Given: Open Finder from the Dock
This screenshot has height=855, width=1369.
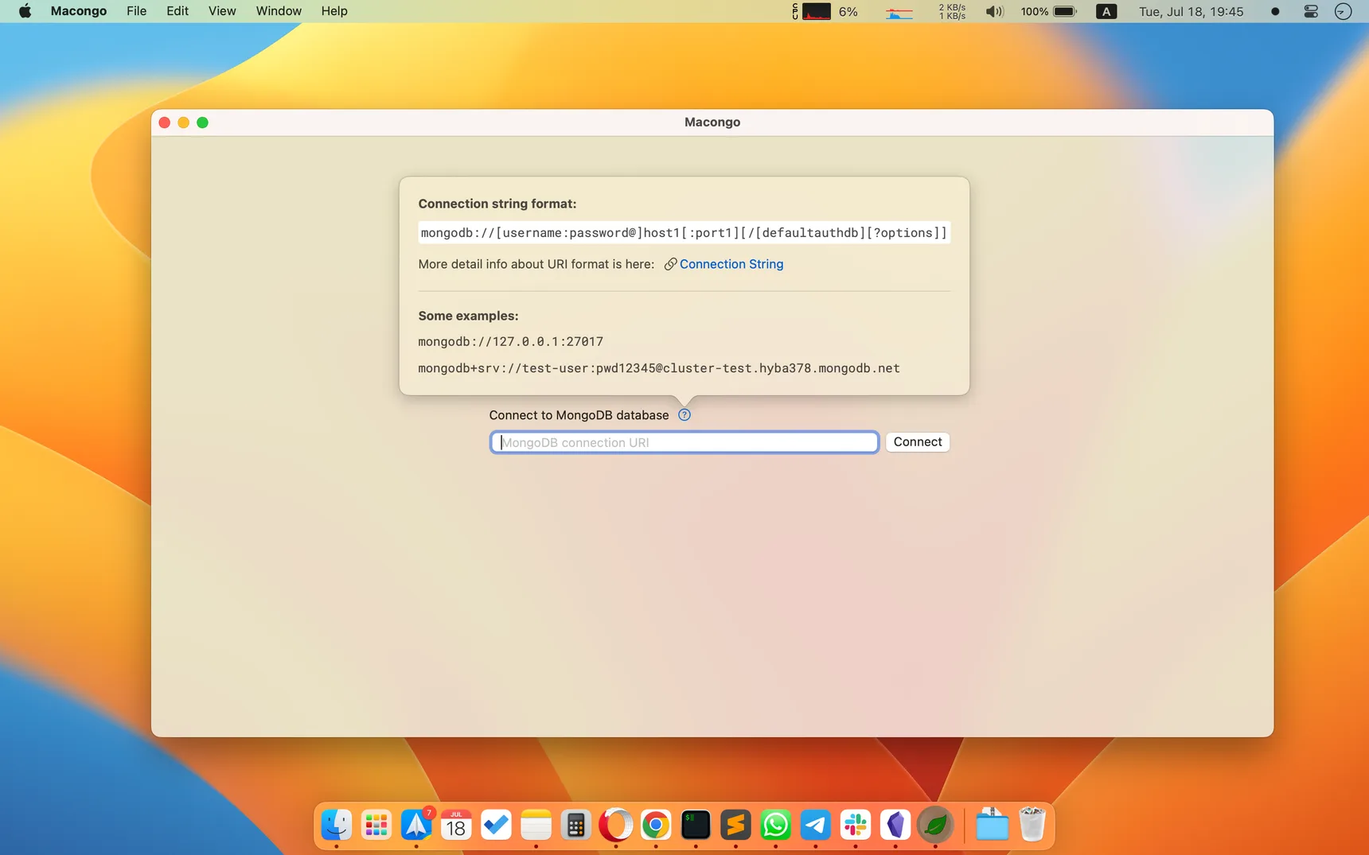Looking at the screenshot, I should pyautogui.click(x=337, y=826).
